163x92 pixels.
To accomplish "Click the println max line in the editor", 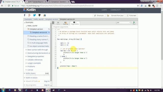I will (69, 66).
